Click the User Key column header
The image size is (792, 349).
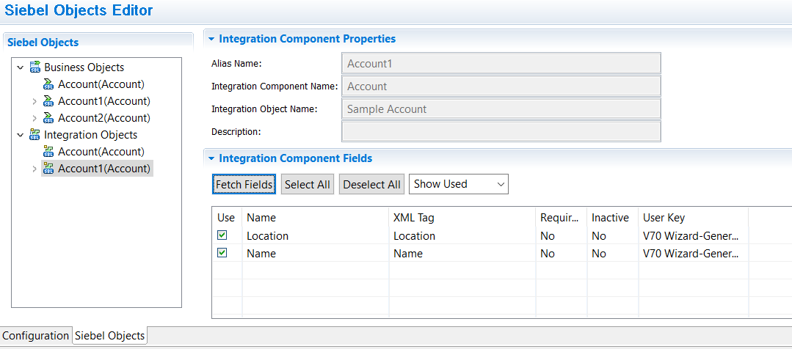coord(693,217)
